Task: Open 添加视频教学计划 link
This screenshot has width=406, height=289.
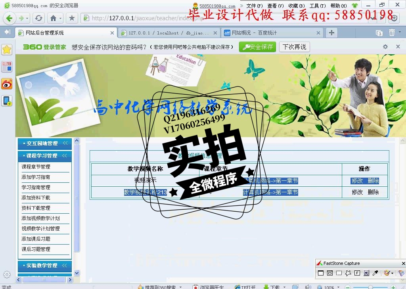Action: pos(41,218)
